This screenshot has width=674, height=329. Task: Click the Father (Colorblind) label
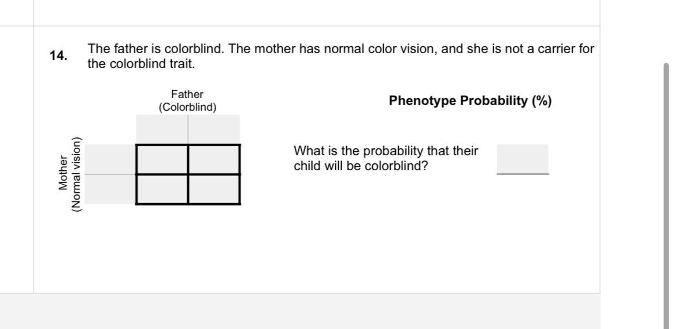187,101
